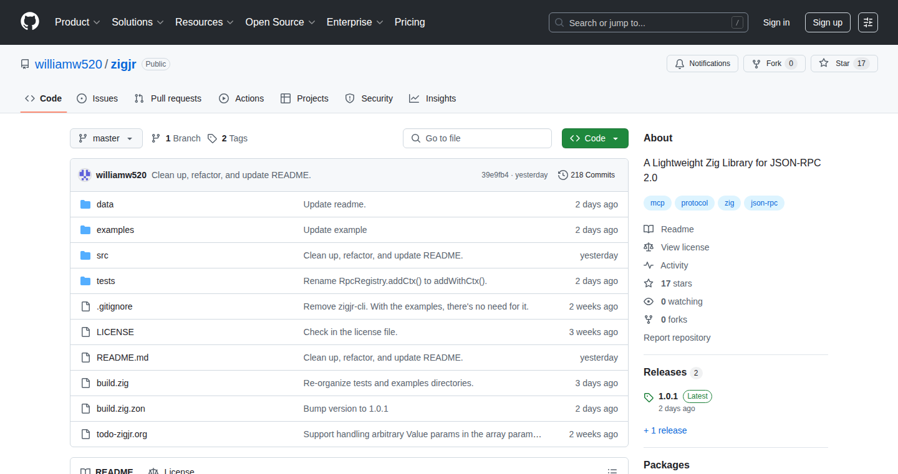This screenshot has width=898, height=474.
Task: Open the Rename RpcRegistry.addCtx() commit message
Action: point(395,281)
